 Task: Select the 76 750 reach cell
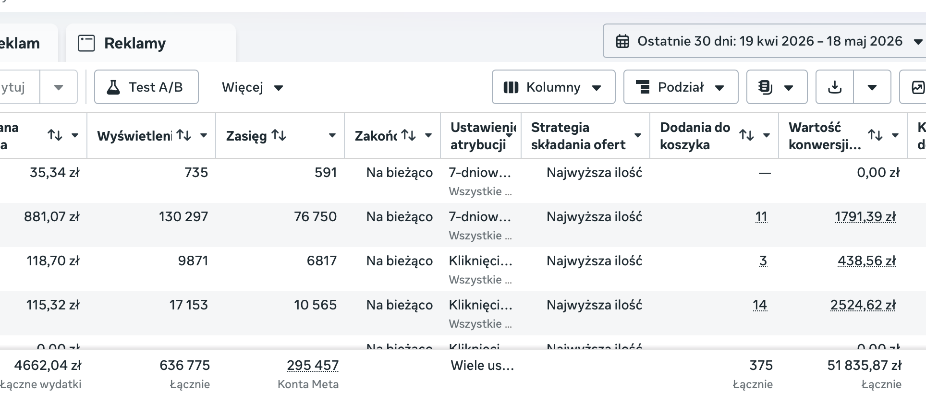pyautogui.click(x=315, y=217)
